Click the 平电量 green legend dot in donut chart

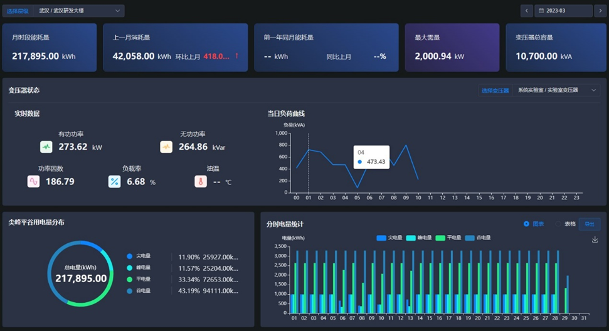pos(130,279)
